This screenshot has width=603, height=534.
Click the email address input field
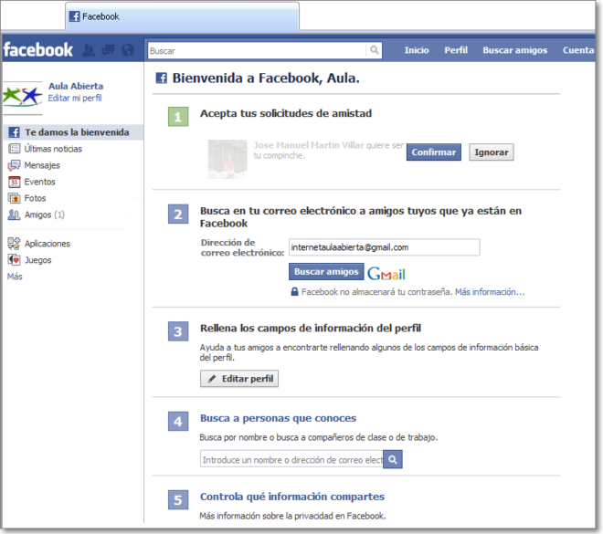384,247
